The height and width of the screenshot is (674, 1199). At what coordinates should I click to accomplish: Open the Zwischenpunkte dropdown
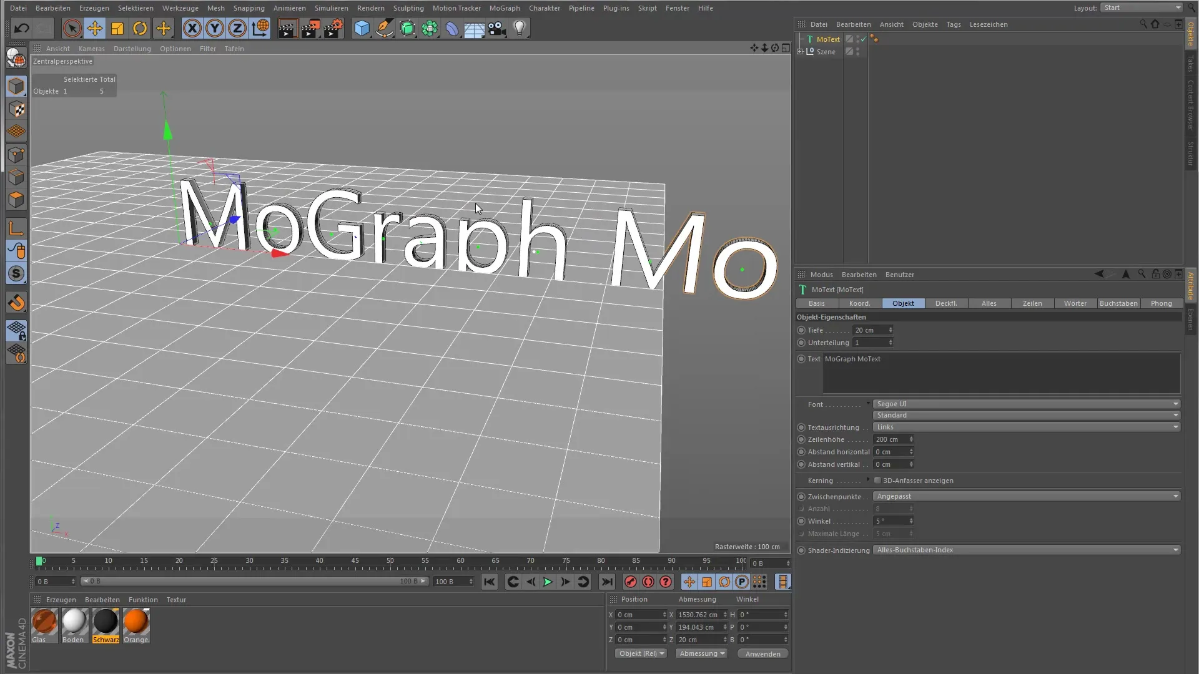[1026, 496]
